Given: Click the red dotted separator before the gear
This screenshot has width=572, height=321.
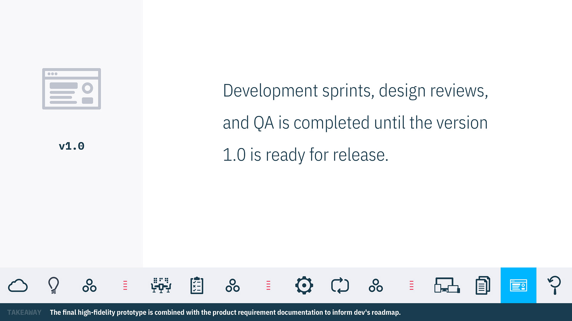Looking at the screenshot, I should click(268, 285).
